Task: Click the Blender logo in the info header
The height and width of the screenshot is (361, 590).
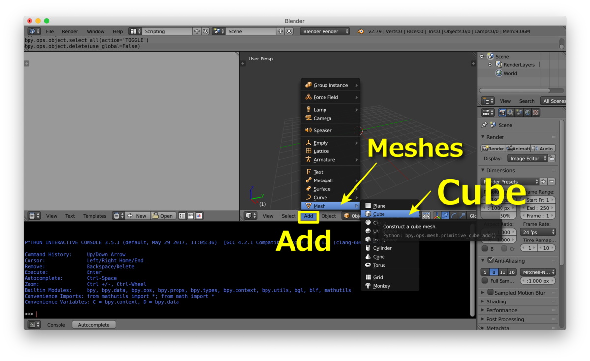Action: point(361,31)
